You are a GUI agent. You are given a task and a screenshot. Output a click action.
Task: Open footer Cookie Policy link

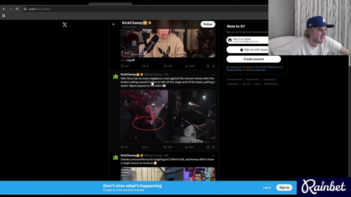tap(269, 80)
